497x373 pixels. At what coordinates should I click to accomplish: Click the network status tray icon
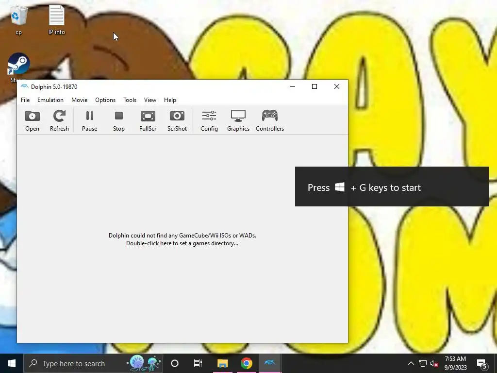pos(423,363)
